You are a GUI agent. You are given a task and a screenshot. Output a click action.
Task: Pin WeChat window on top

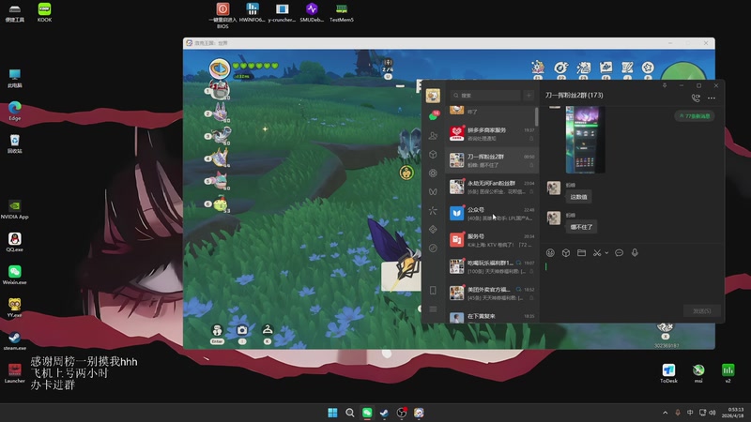tap(665, 85)
